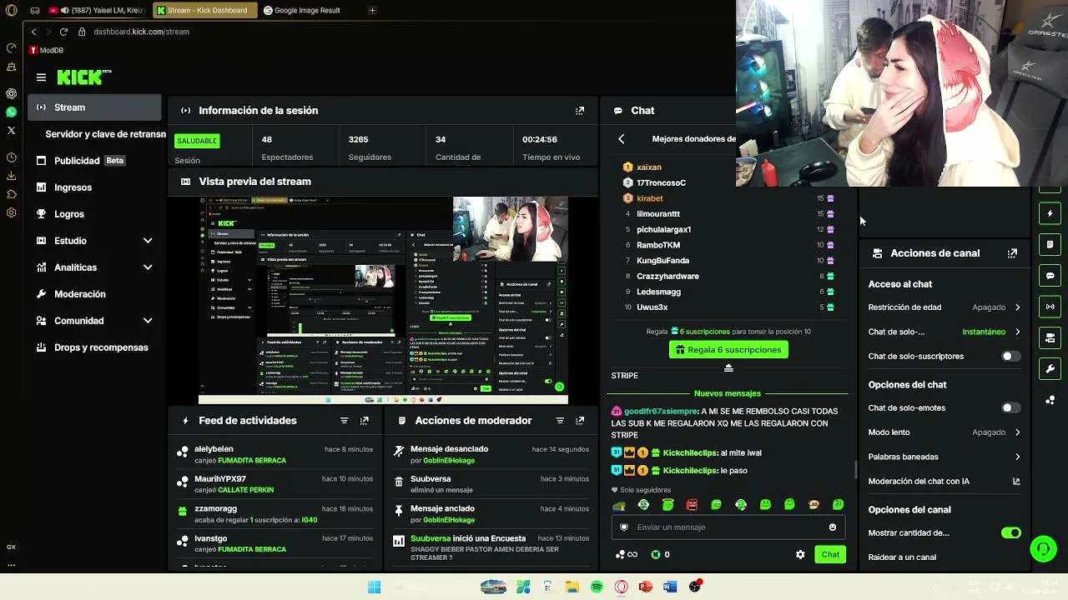Select the camera widget in right rail

click(1050, 337)
